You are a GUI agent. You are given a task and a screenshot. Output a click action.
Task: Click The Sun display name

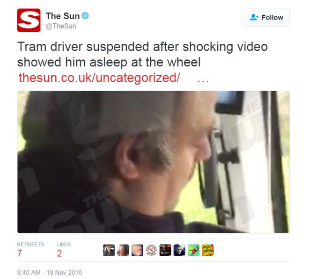point(63,16)
